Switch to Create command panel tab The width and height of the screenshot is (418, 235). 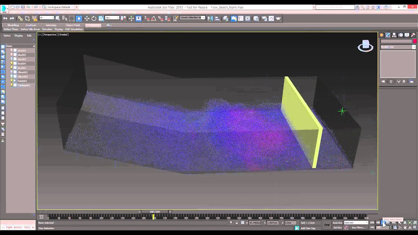coord(382,35)
